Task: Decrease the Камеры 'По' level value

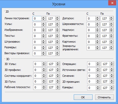Action: (x=112, y=89)
